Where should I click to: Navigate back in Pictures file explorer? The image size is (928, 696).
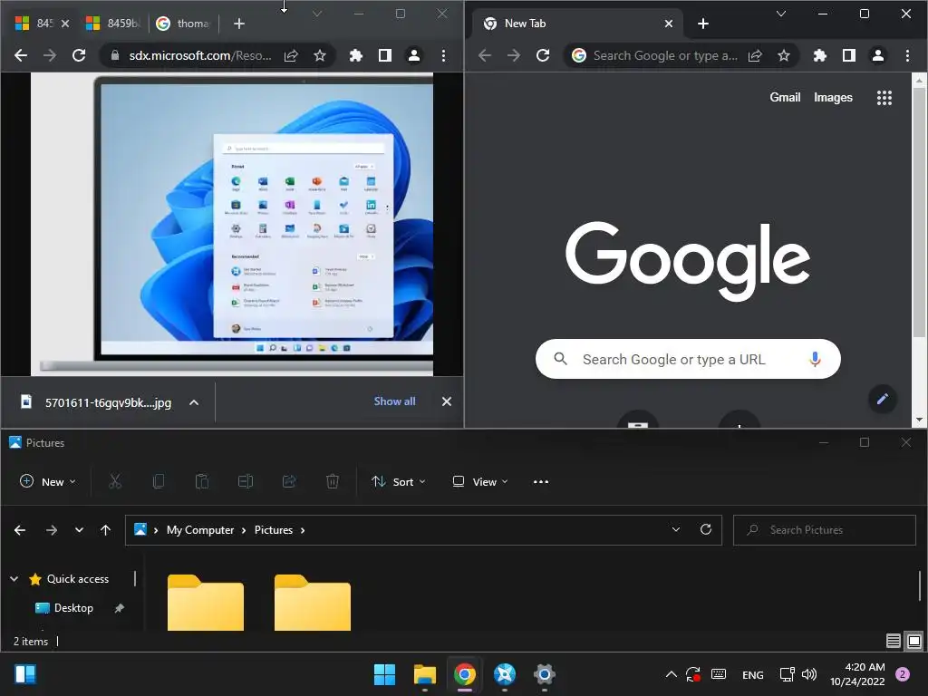[x=20, y=529]
